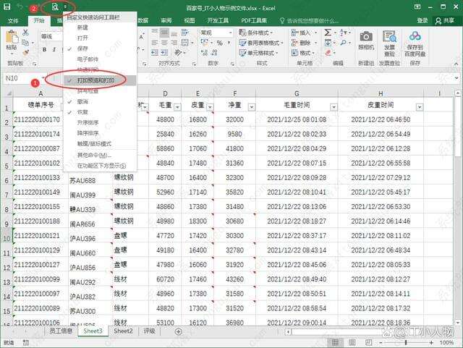The image size is (463, 348).
Task: Click Print Preview icon in quick access toolbar
Action: [x=55, y=7]
